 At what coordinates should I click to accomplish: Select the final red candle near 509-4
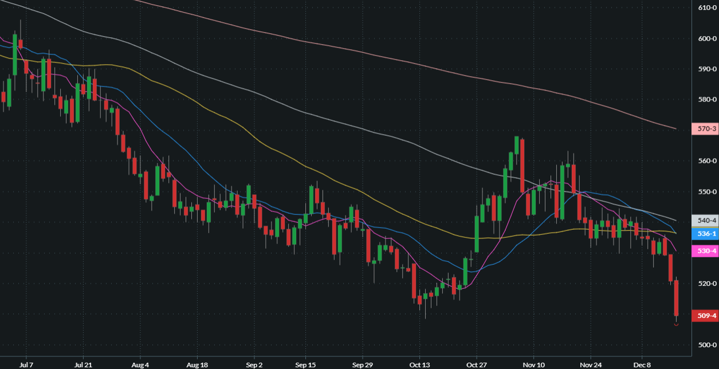tap(676, 298)
